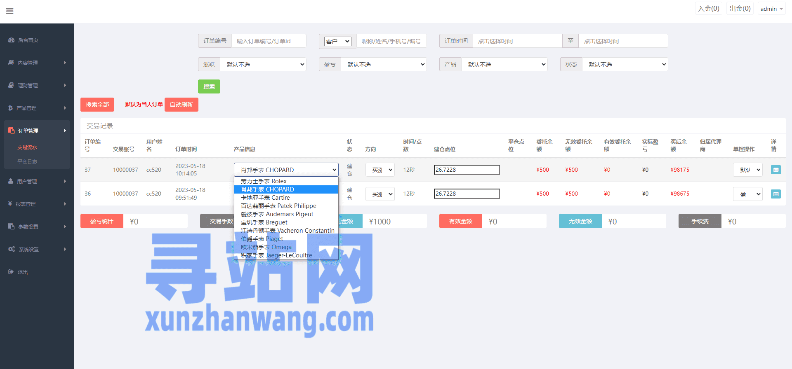The height and width of the screenshot is (369, 792).
Task: Expand the 用户管理 menu arrow
Action: 65,181
